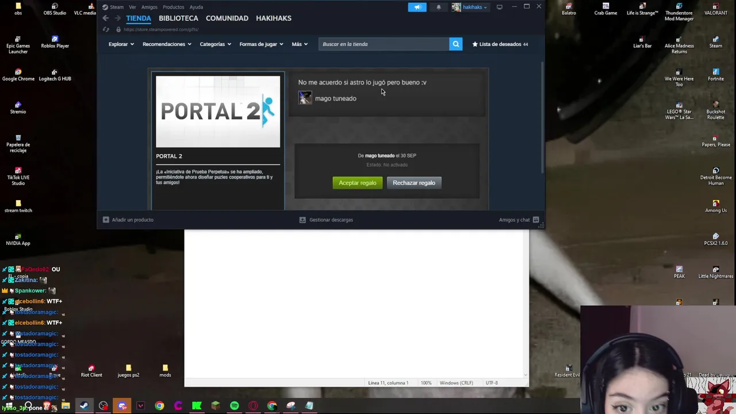Click Steam's forward navigation arrow
736x414 pixels.
tap(117, 18)
